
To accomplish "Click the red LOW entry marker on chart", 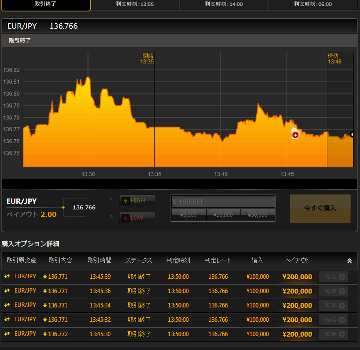I will click(x=295, y=135).
